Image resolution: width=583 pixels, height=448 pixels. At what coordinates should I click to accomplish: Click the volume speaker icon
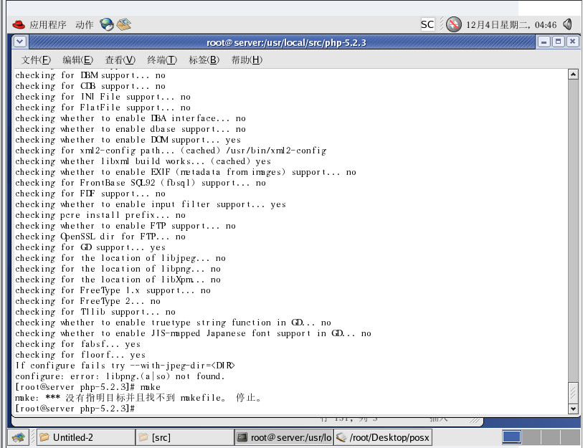point(567,24)
